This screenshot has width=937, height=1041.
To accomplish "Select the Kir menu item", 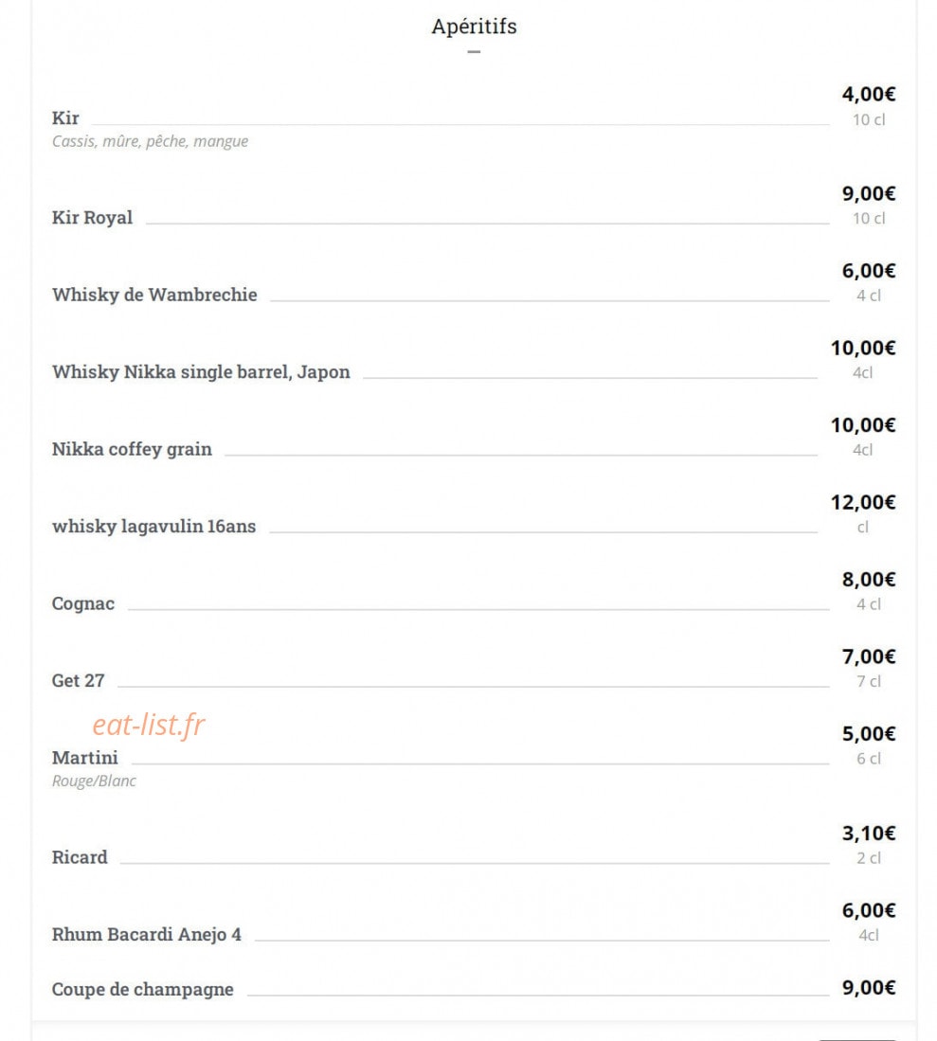I will coord(65,118).
